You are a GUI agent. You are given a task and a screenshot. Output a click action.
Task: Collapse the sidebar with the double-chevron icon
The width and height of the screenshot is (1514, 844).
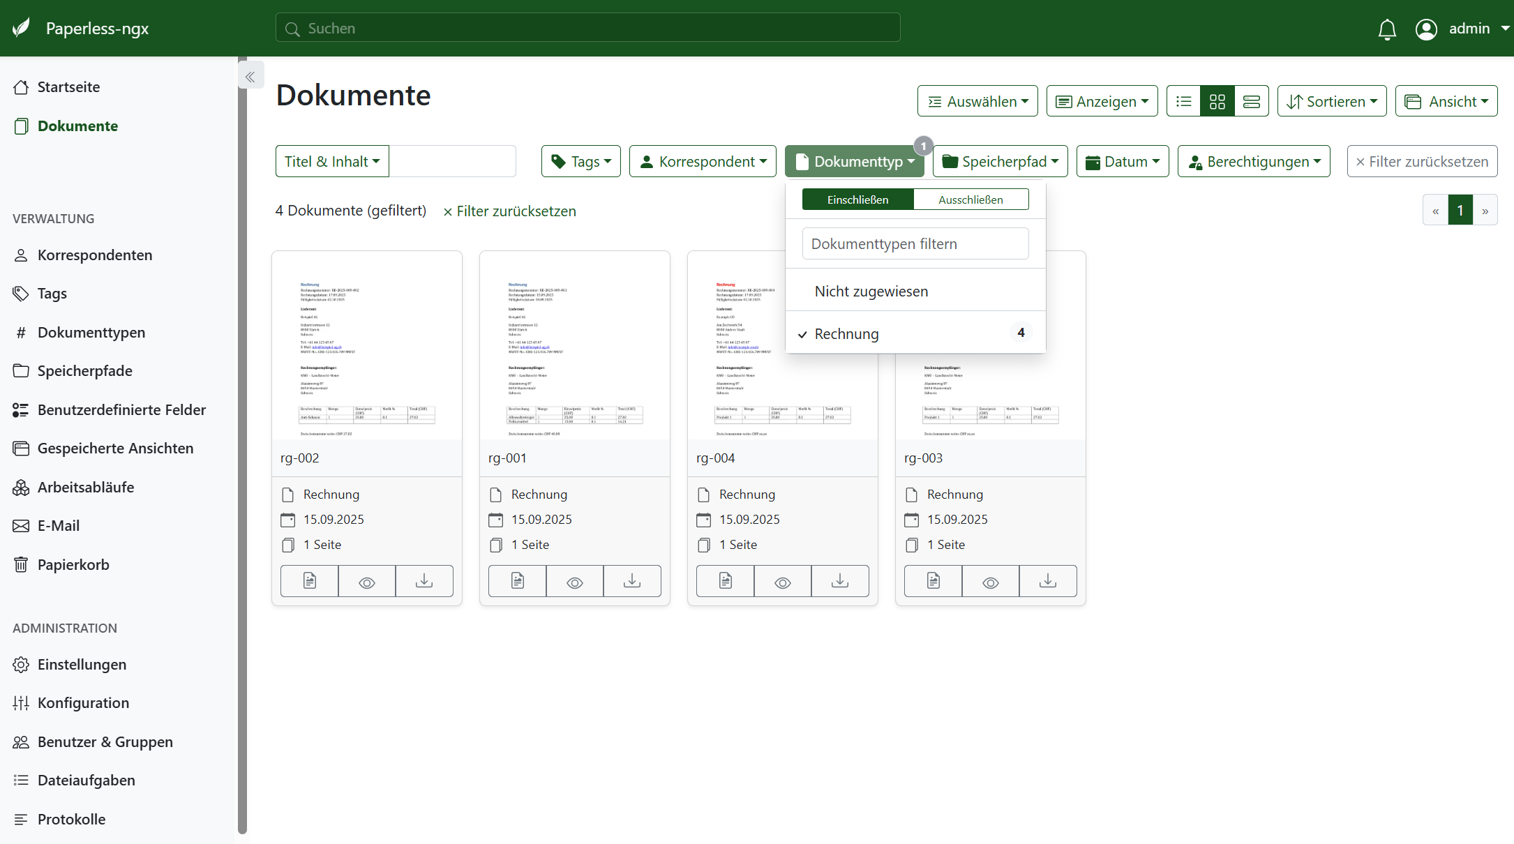point(250,77)
